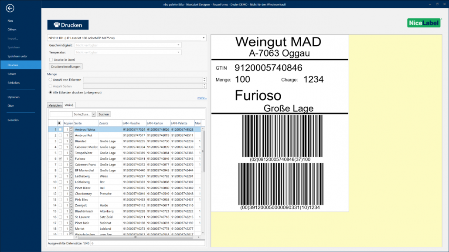Image resolution: width=449 pixels, height=252 pixels.
Task: Switch to the Wein$ tab
Action: [x=69, y=105]
